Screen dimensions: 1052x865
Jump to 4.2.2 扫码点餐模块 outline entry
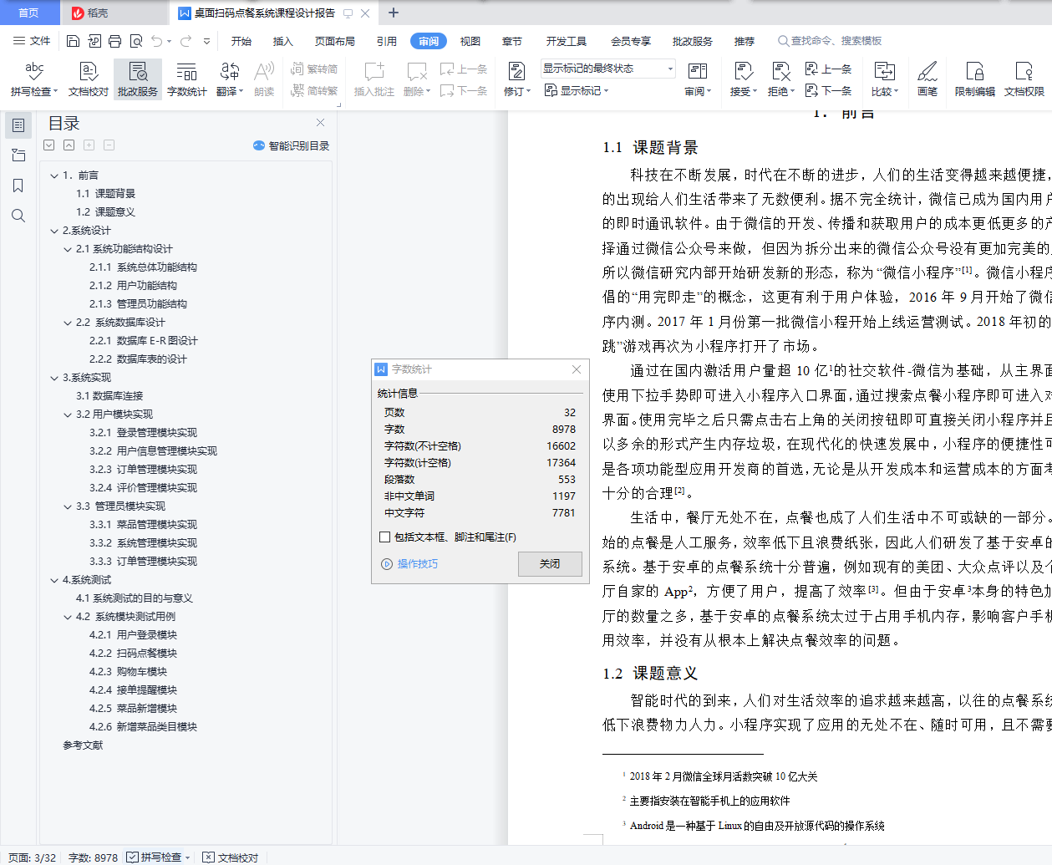pos(133,654)
